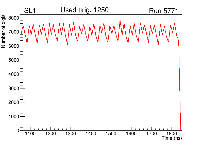This screenshot has width=202, height=145.
Task: Select the 7000 y-axis tick label
Action: [14, 32]
